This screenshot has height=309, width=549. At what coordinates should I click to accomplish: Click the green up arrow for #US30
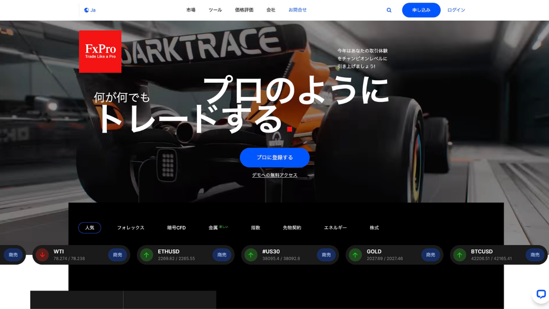(251, 255)
